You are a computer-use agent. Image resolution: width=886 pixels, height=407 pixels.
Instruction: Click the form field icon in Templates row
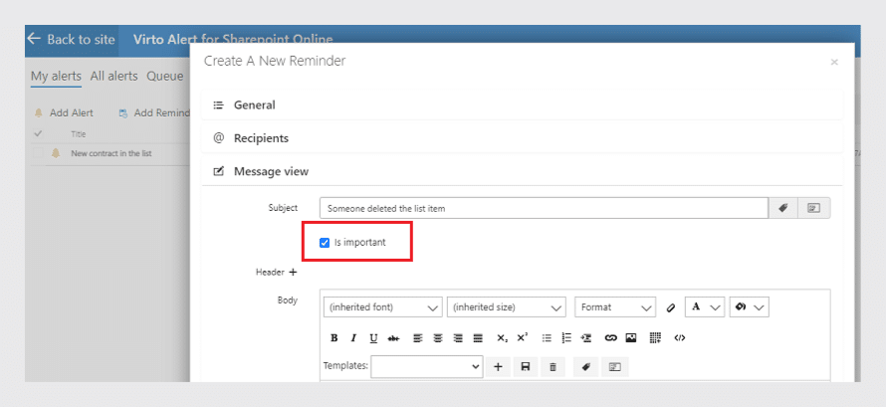[615, 367]
